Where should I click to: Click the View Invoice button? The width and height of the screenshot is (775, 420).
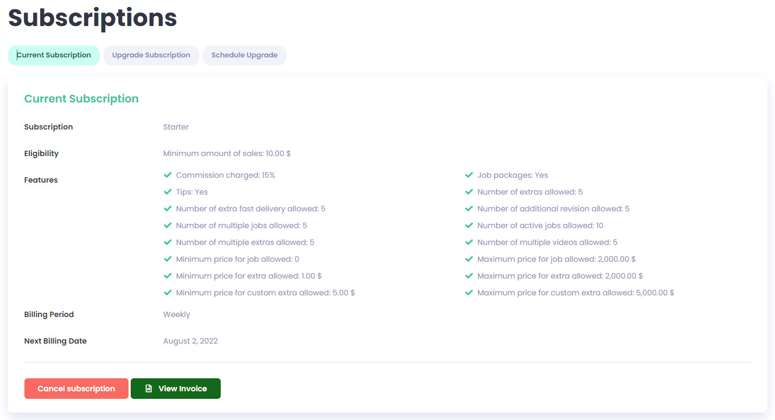(x=176, y=389)
